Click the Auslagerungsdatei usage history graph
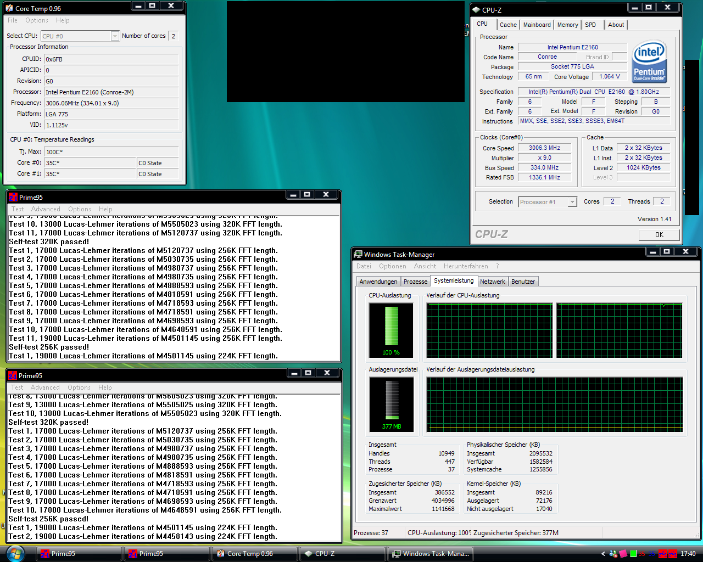This screenshot has width=703, height=562. tap(555, 404)
